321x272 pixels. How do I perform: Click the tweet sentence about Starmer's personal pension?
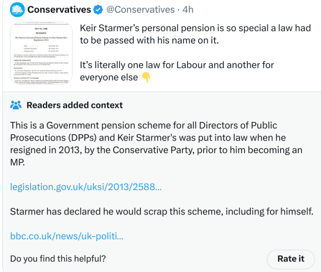196,34
